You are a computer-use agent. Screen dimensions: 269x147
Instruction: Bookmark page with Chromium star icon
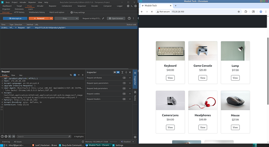[239, 12]
